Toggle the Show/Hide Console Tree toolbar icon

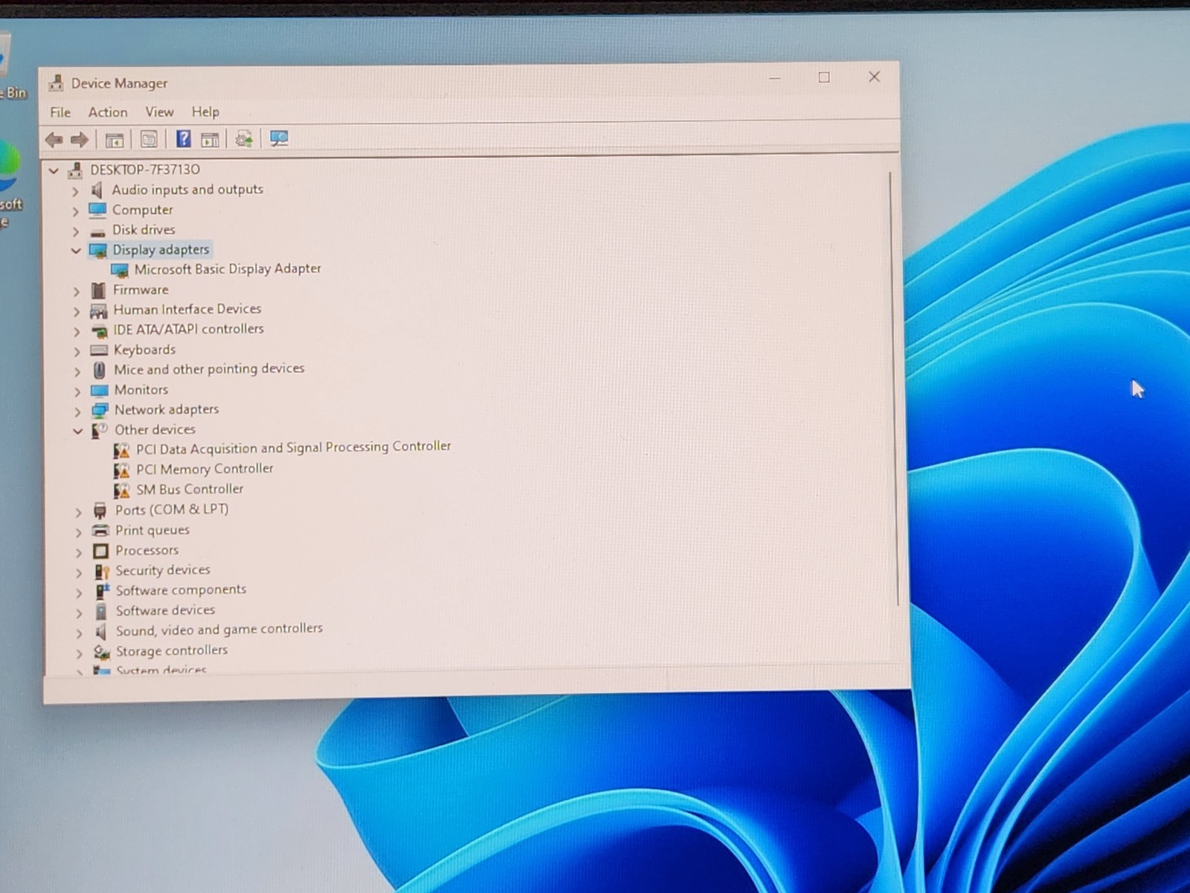[x=115, y=139]
